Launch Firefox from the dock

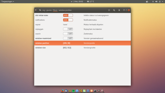click(x=62, y=91)
